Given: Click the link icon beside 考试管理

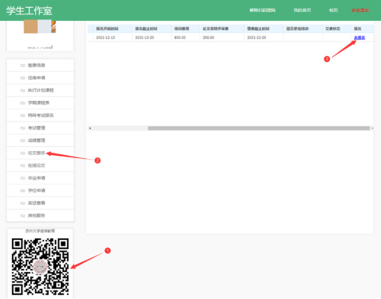Looking at the screenshot, I should point(23,128).
